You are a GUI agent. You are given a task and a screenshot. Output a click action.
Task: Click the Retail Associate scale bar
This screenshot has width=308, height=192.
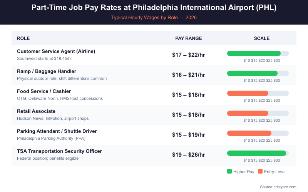[258, 113]
